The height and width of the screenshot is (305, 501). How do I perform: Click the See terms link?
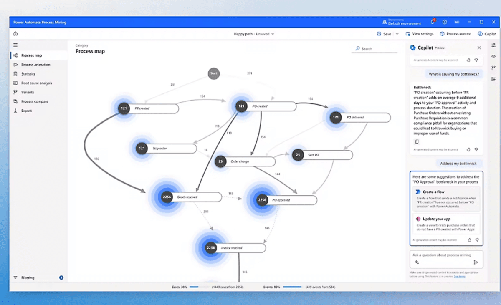(459, 276)
